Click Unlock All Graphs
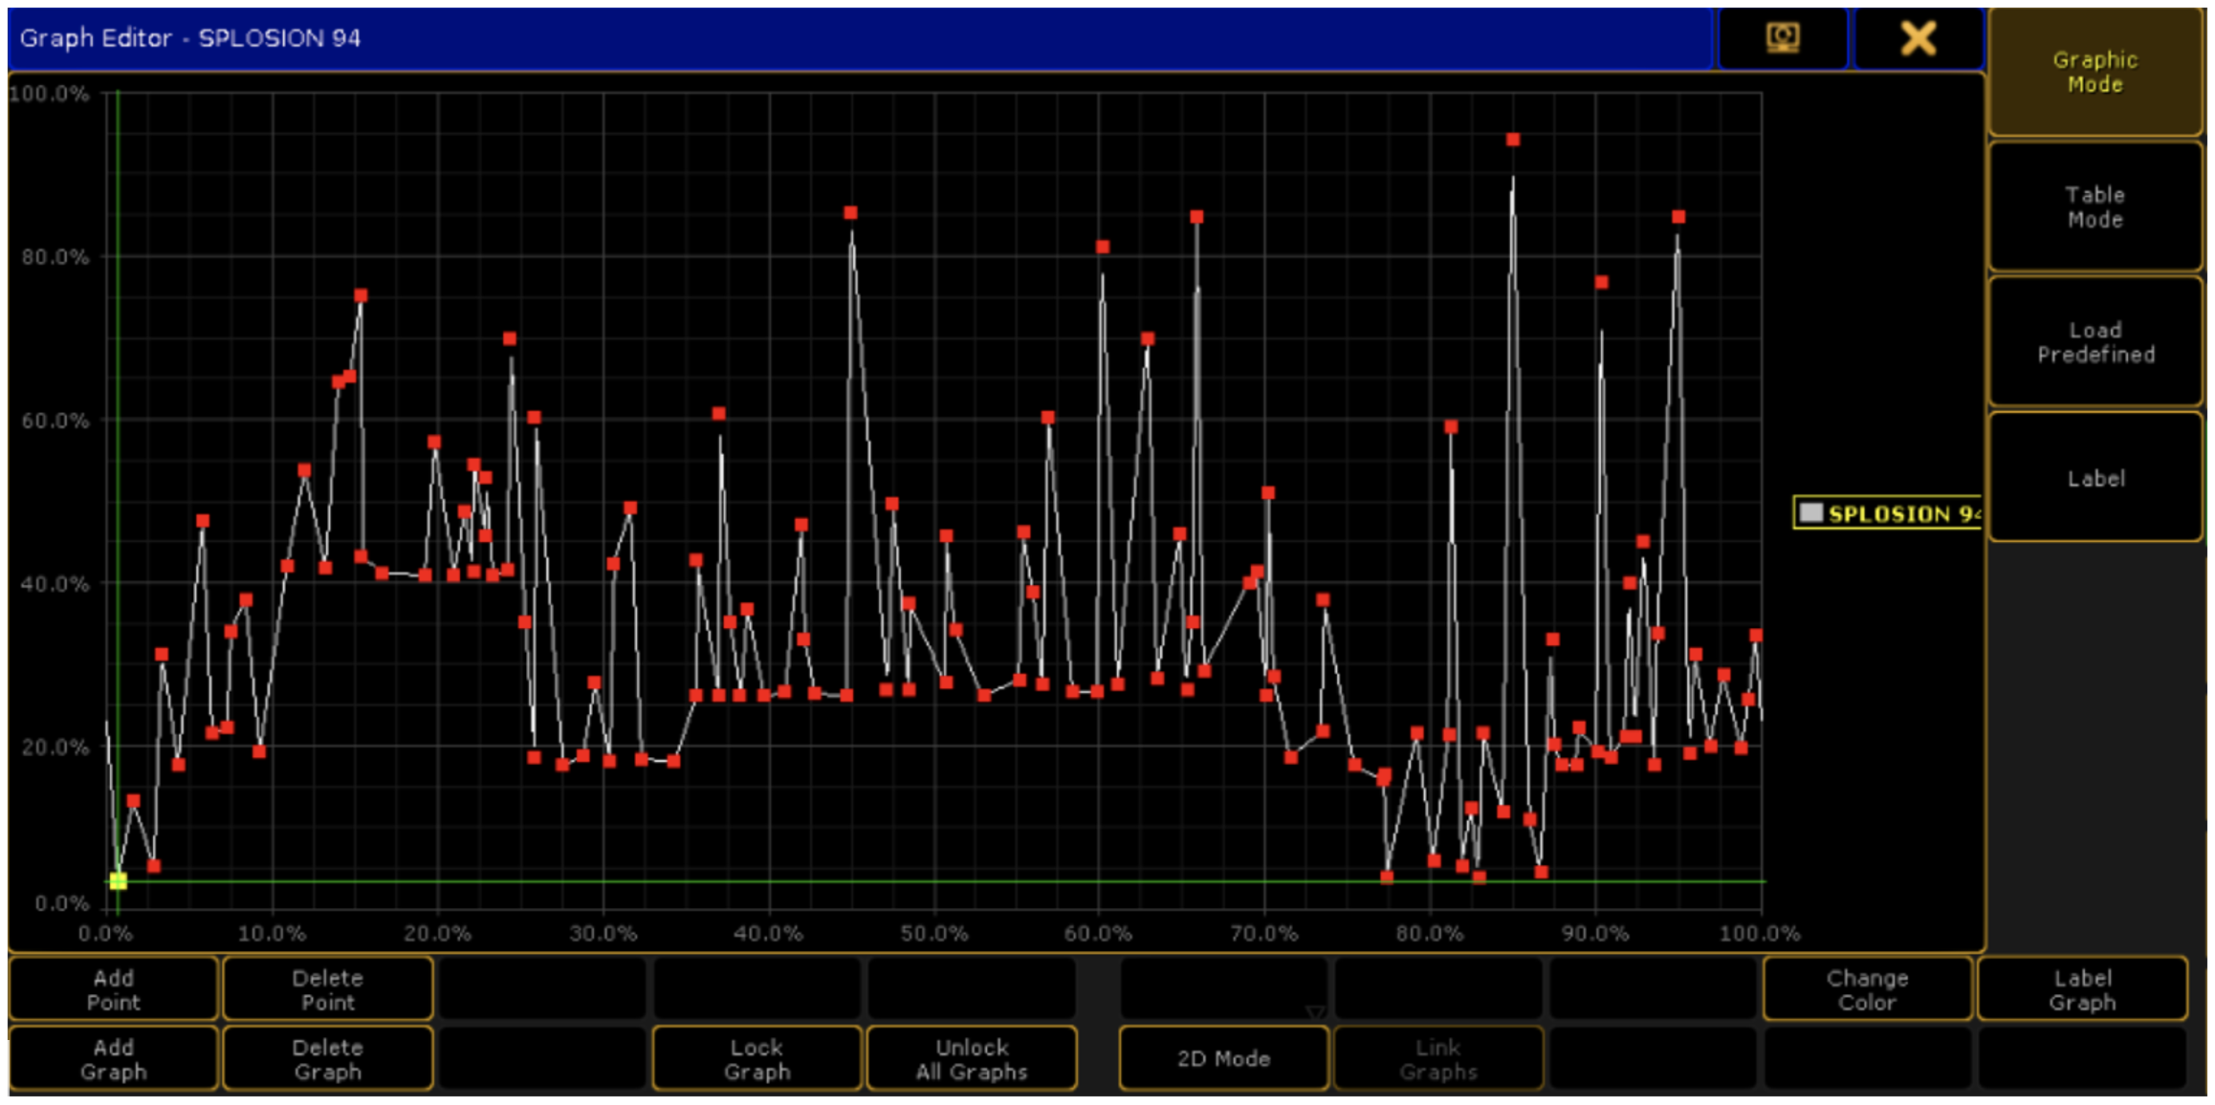The image size is (2215, 1105). click(971, 1059)
